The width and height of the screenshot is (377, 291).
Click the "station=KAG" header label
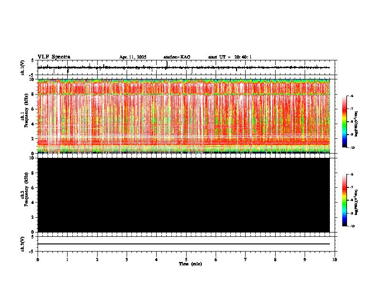pos(177,57)
